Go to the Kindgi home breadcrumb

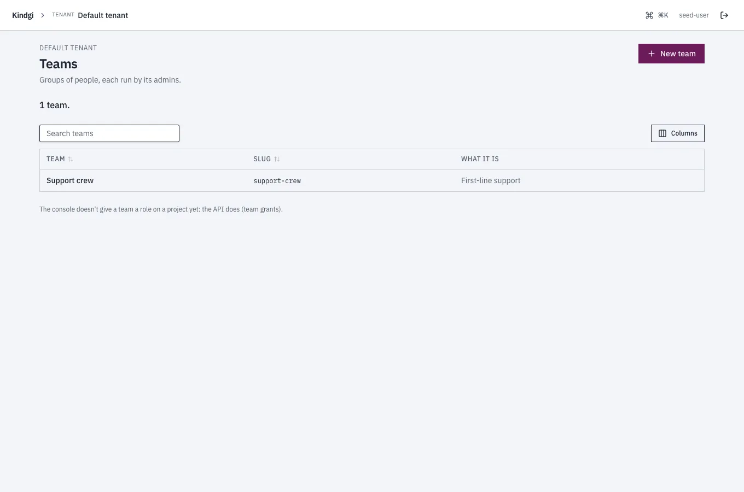tap(23, 15)
